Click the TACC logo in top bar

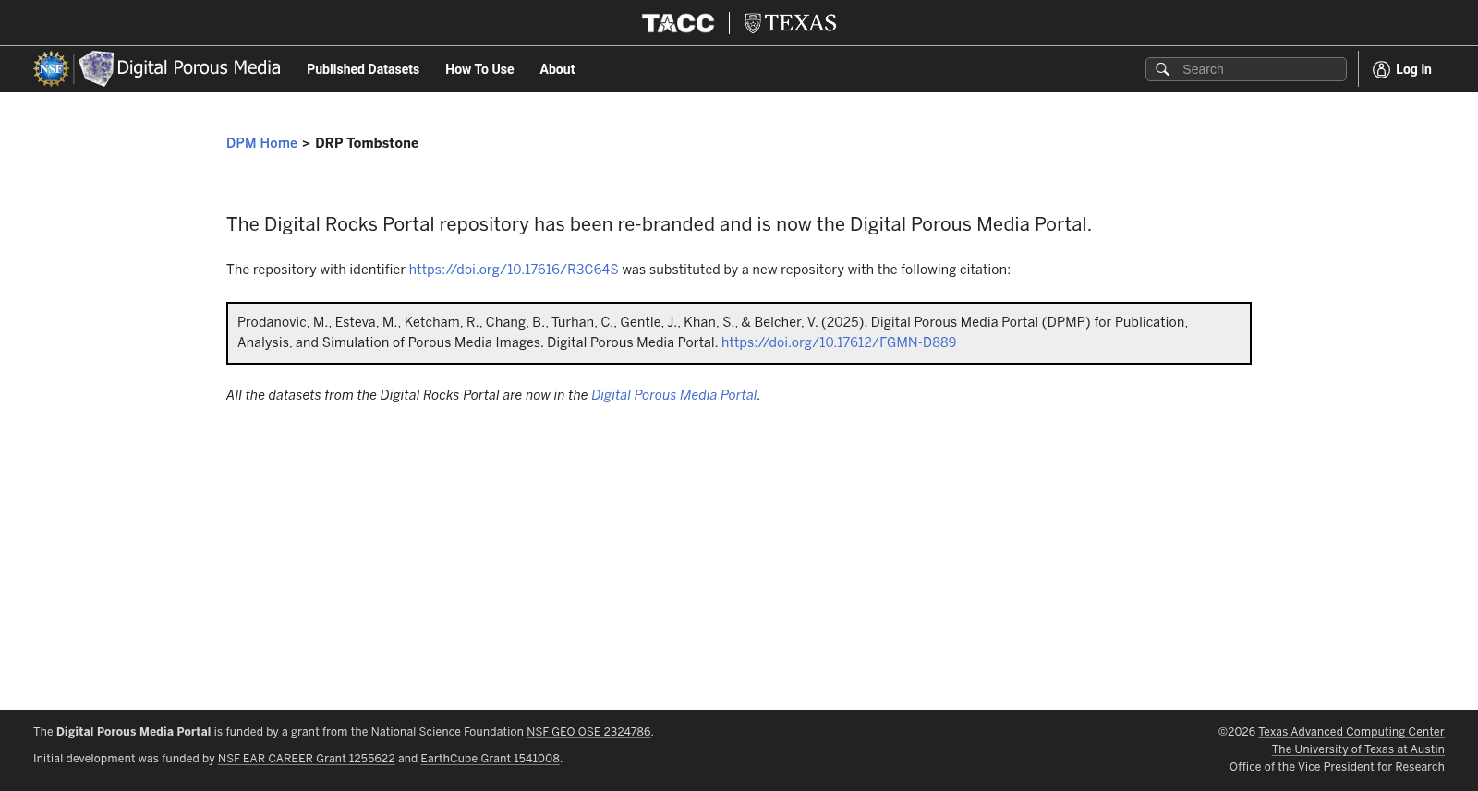[678, 23]
